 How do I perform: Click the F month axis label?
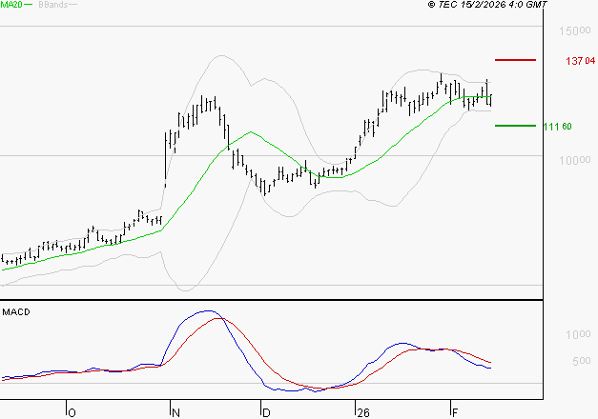coord(455,413)
